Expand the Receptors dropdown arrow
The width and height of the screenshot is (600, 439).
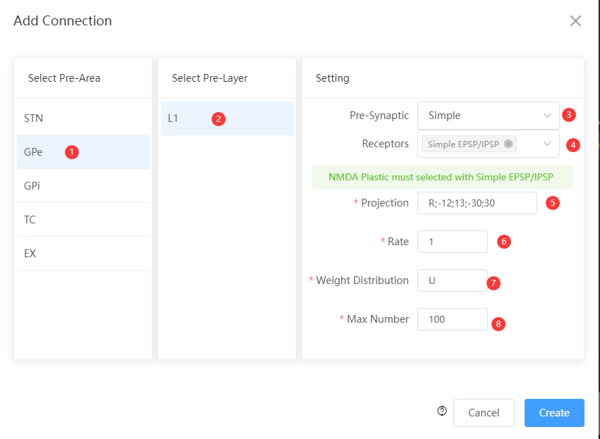(x=547, y=144)
